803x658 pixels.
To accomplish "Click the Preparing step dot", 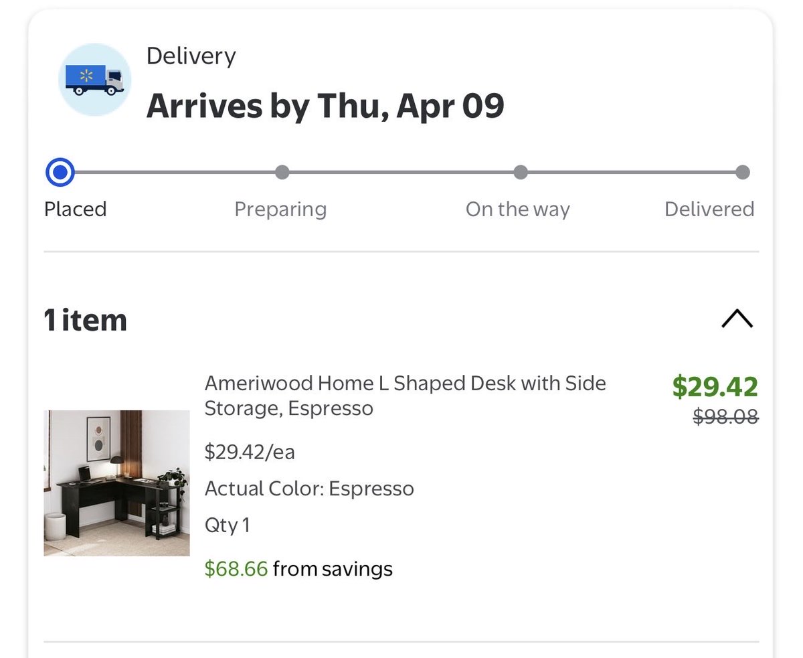I will point(282,173).
